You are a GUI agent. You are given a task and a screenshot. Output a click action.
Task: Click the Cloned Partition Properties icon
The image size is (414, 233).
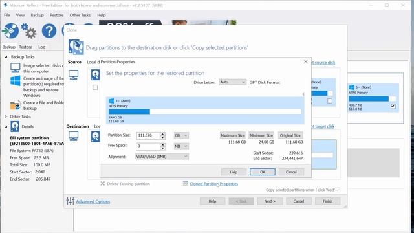tap(186, 183)
